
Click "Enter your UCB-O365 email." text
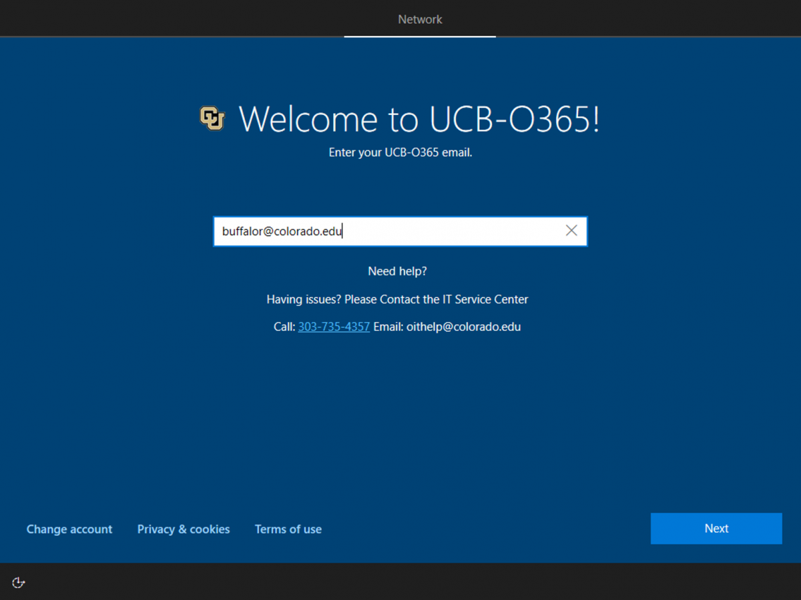point(400,152)
